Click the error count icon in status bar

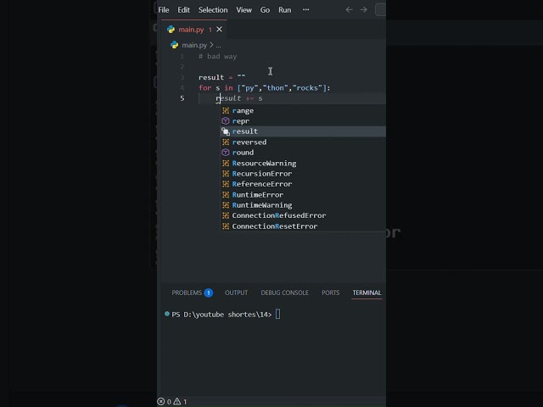pyautogui.click(x=161, y=401)
